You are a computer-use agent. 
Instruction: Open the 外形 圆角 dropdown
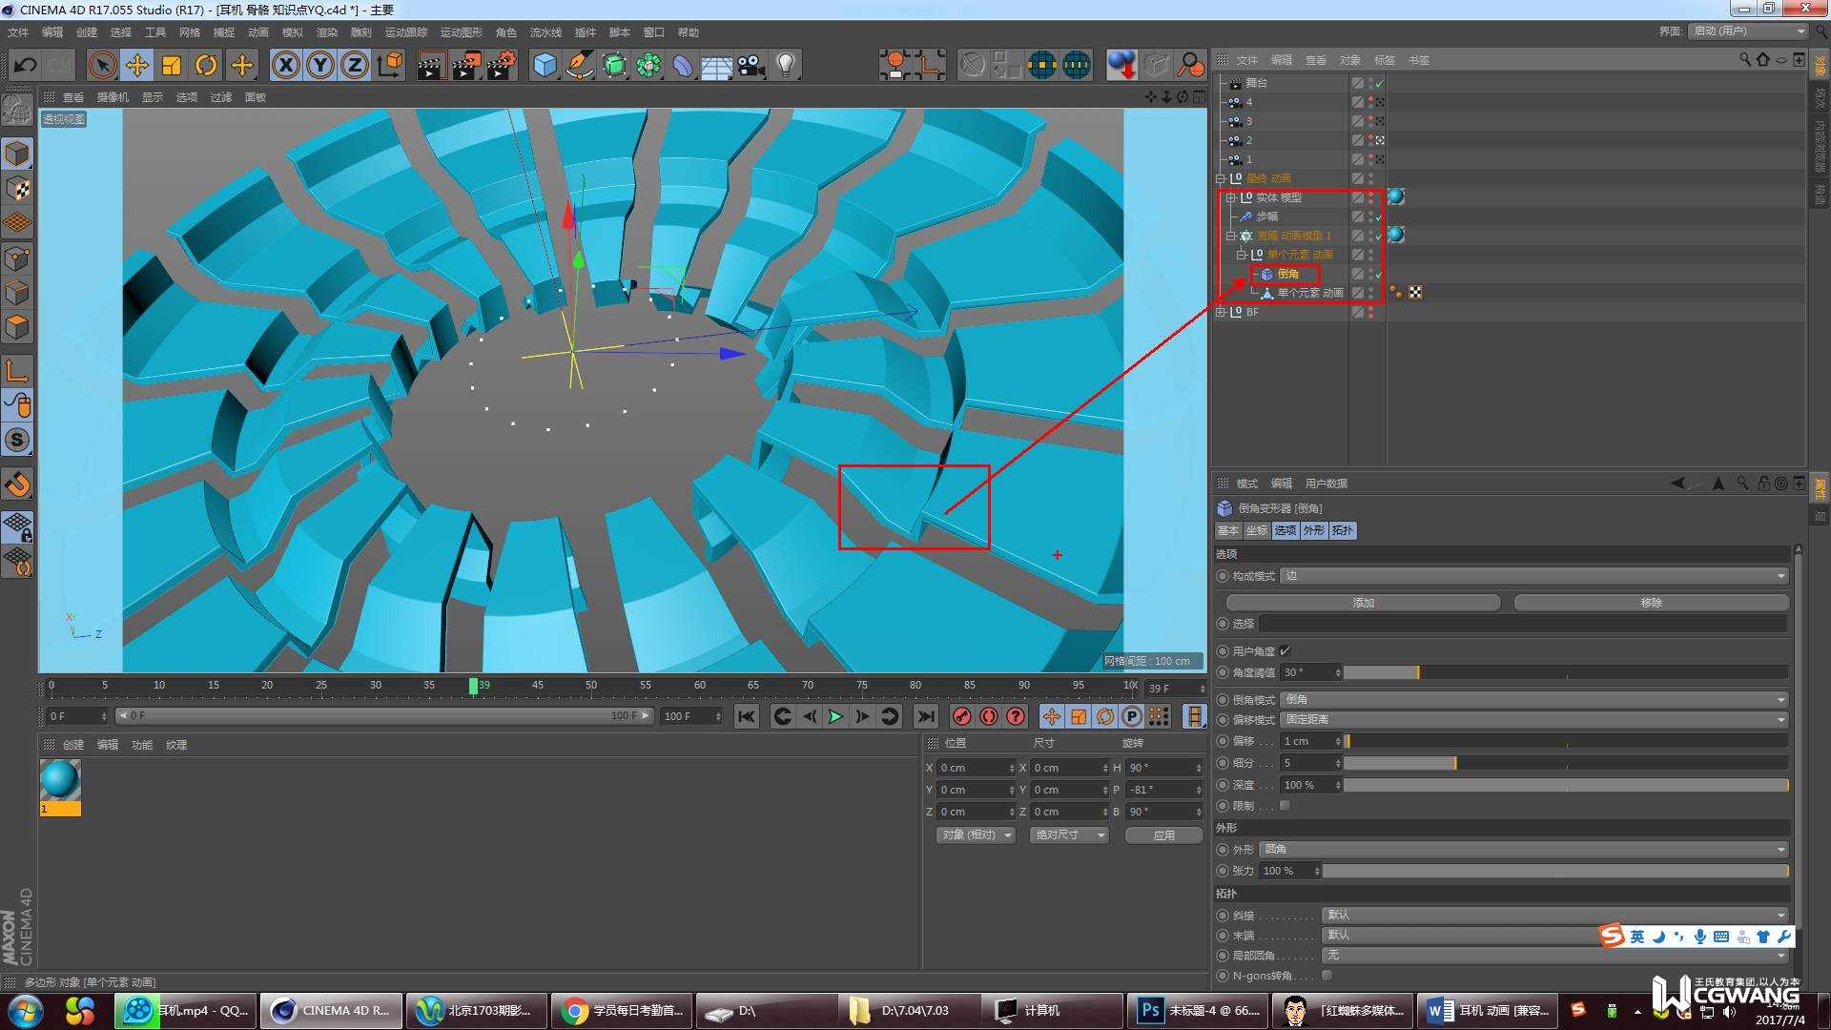[1523, 849]
